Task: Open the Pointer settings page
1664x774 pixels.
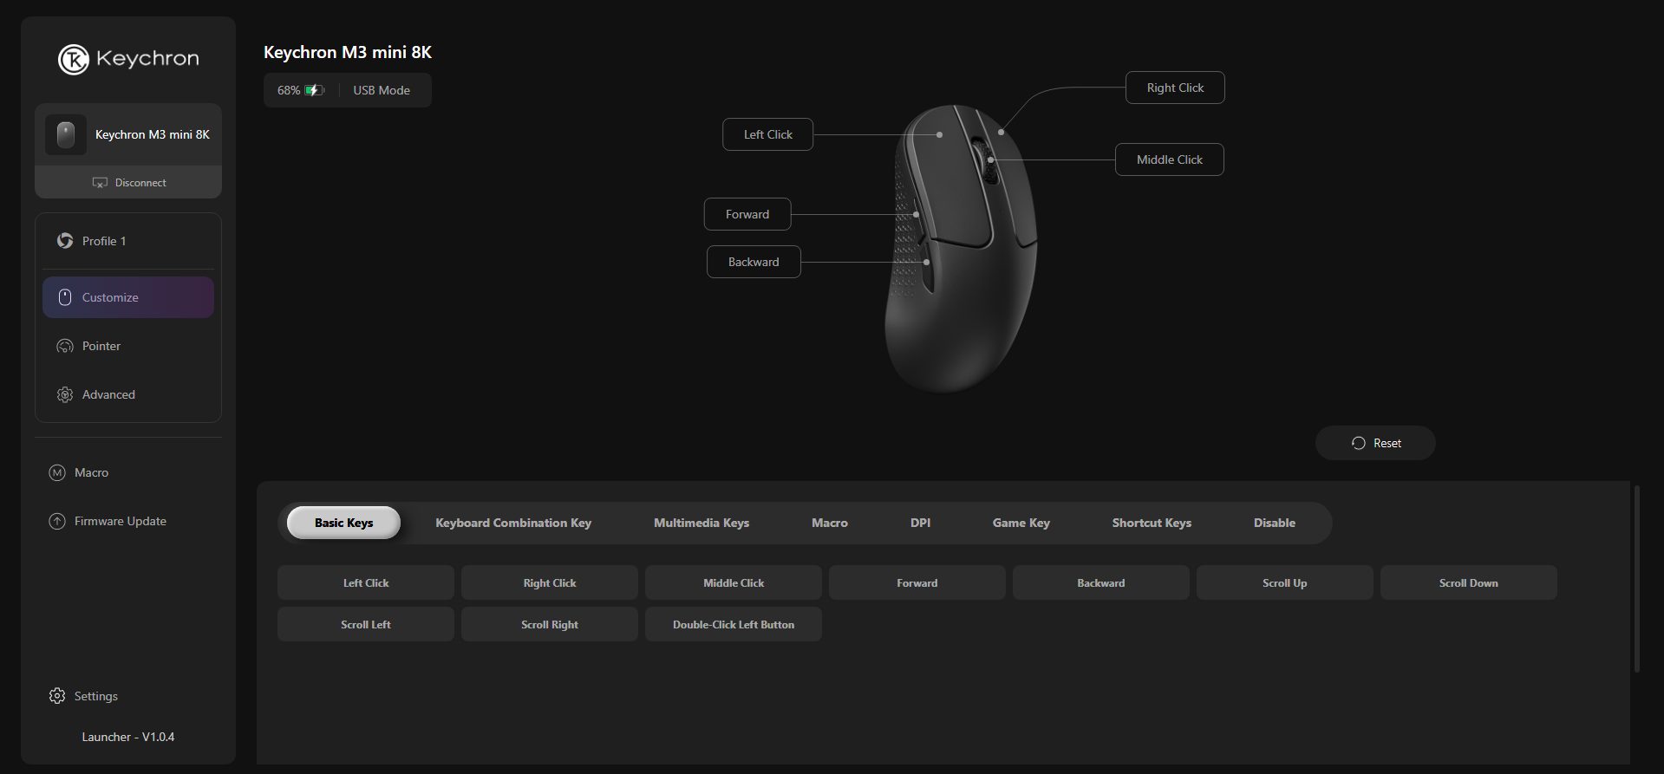Action: pos(101,346)
